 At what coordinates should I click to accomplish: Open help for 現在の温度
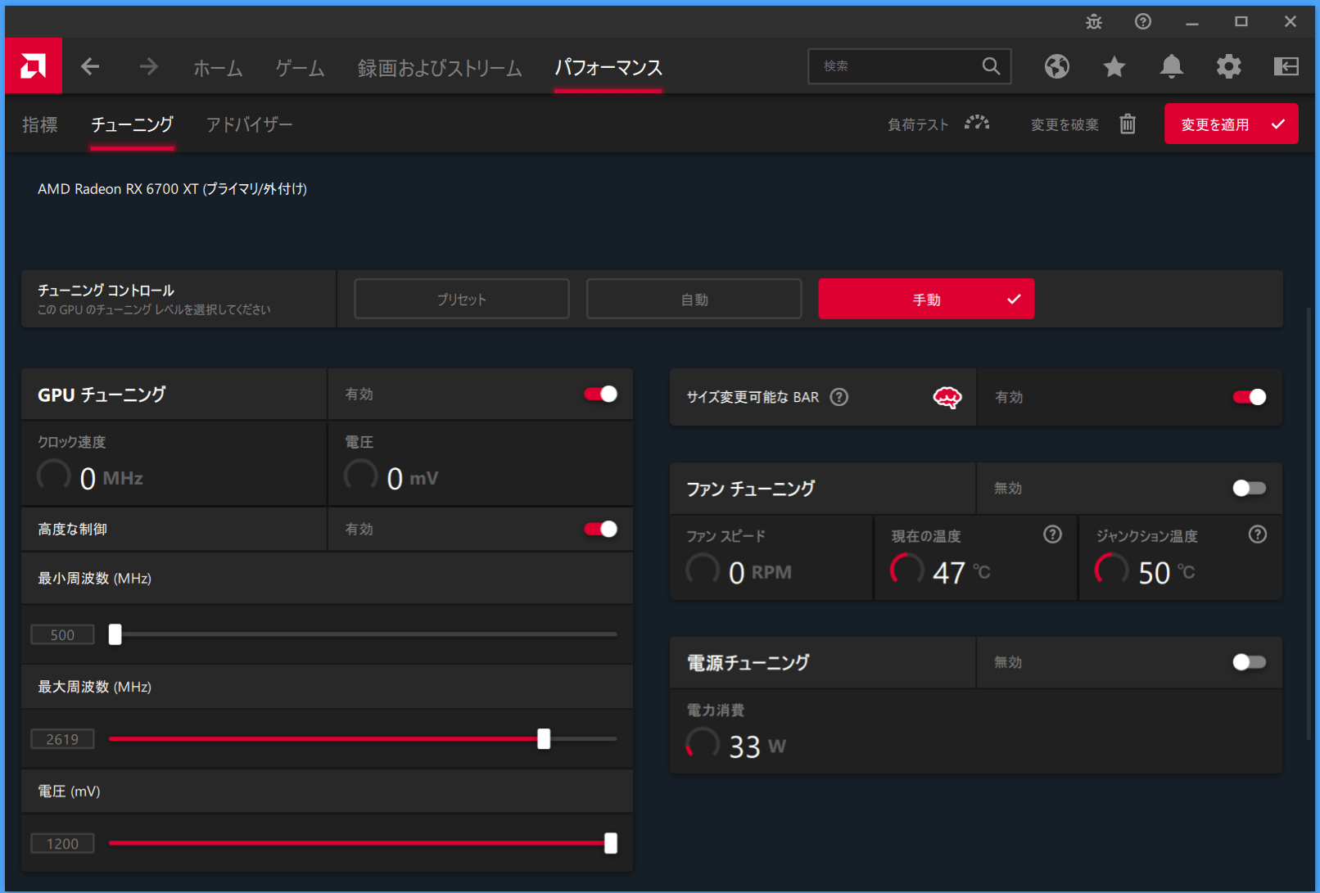tap(1053, 534)
